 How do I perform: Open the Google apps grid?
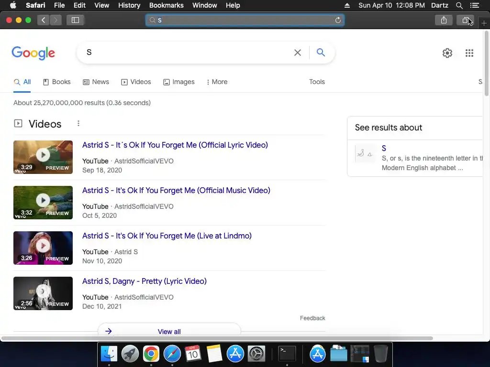[469, 53]
